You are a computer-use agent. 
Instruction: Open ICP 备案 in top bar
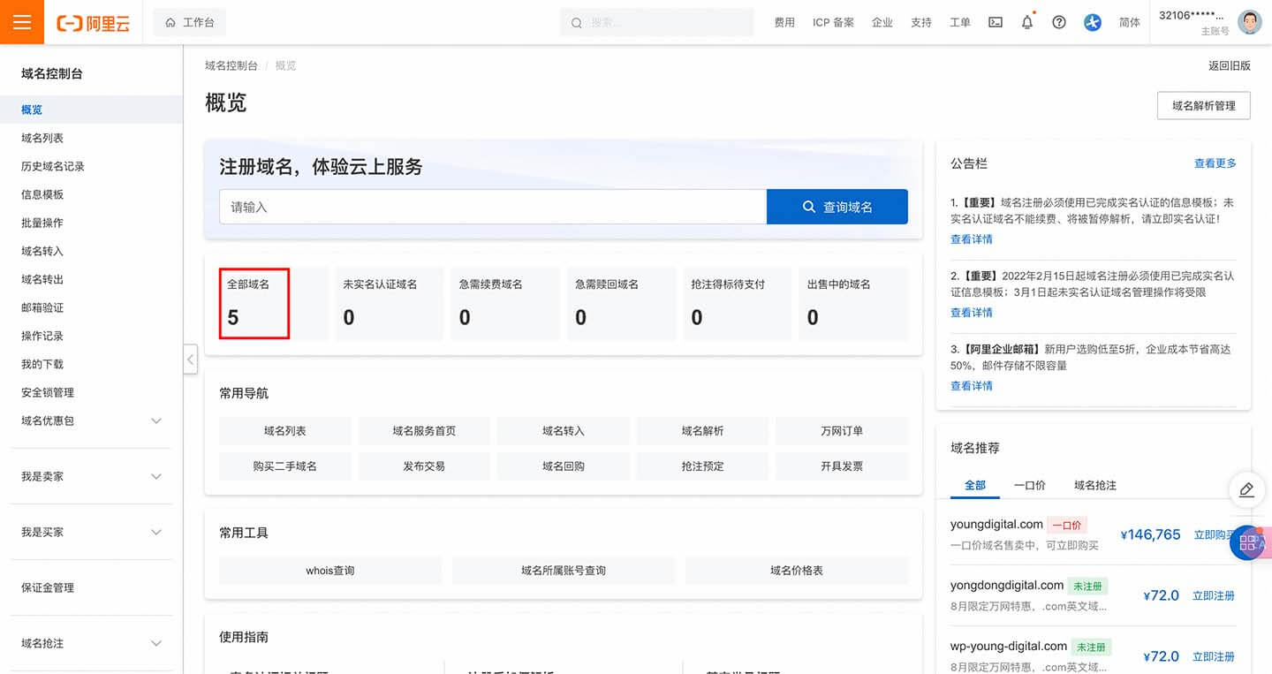pos(833,23)
